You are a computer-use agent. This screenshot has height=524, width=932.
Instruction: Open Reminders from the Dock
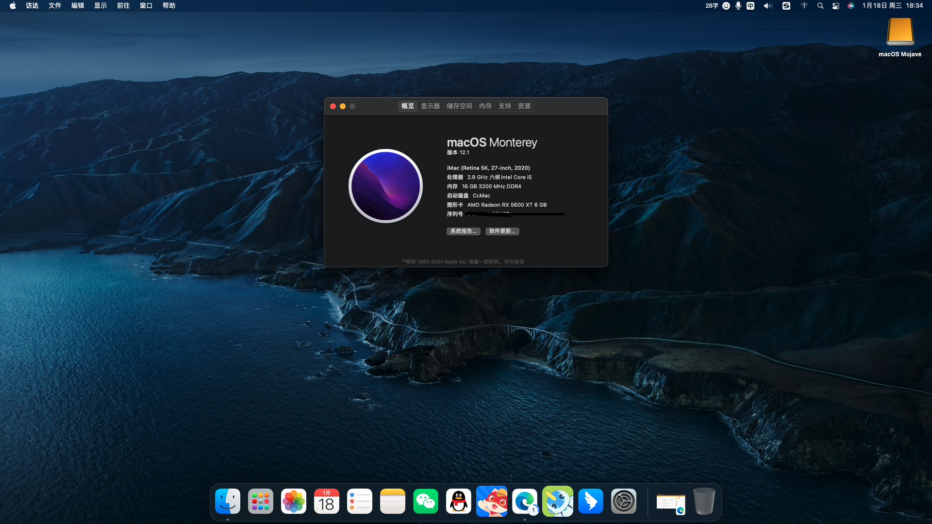point(360,501)
